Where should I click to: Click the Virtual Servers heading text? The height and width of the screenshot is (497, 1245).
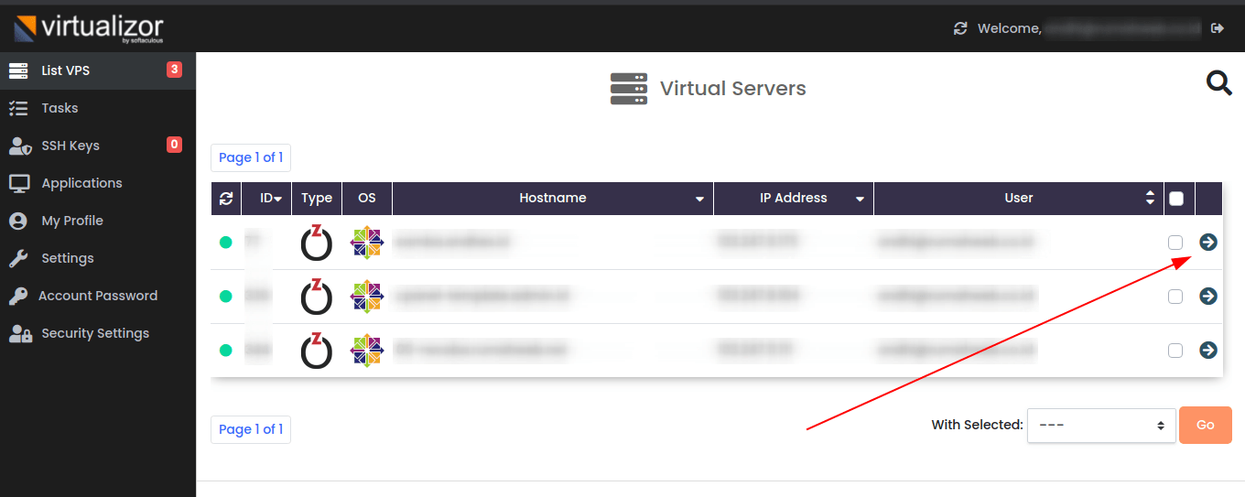click(733, 89)
